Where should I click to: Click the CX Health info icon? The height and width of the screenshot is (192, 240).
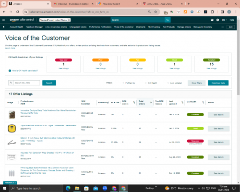click(x=10, y=71)
